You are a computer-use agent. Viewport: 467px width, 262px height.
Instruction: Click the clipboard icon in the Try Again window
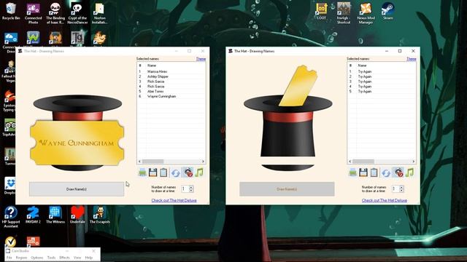(374, 172)
